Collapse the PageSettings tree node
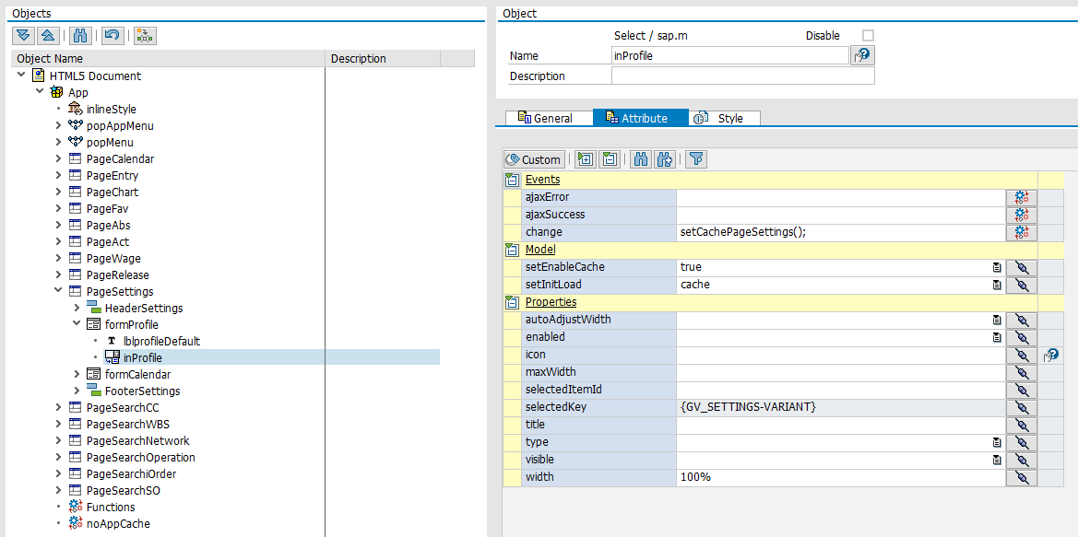The height and width of the screenshot is (537, 1078). tap(58, 291)
